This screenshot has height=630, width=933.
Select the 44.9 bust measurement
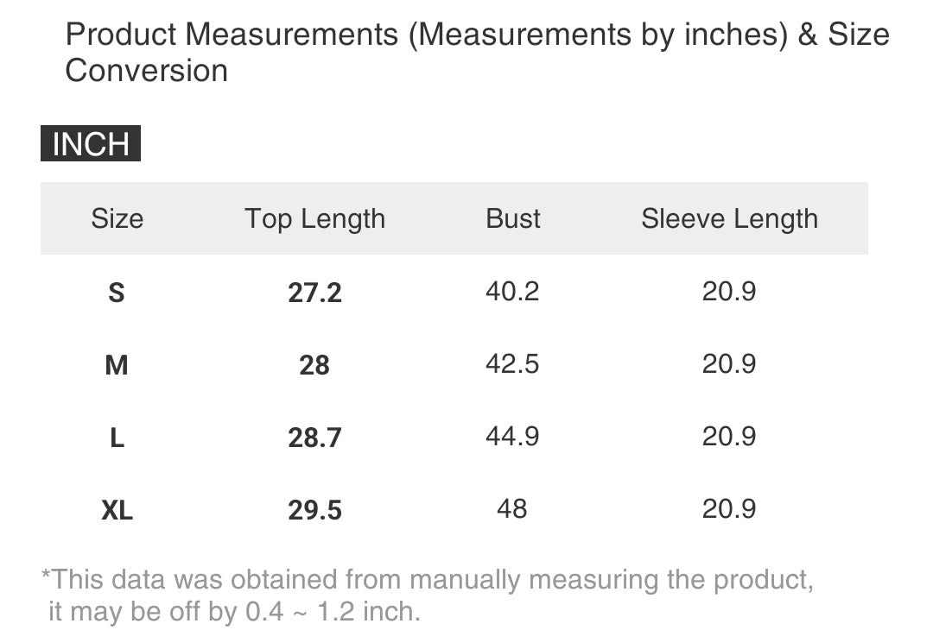pos(512,436)
